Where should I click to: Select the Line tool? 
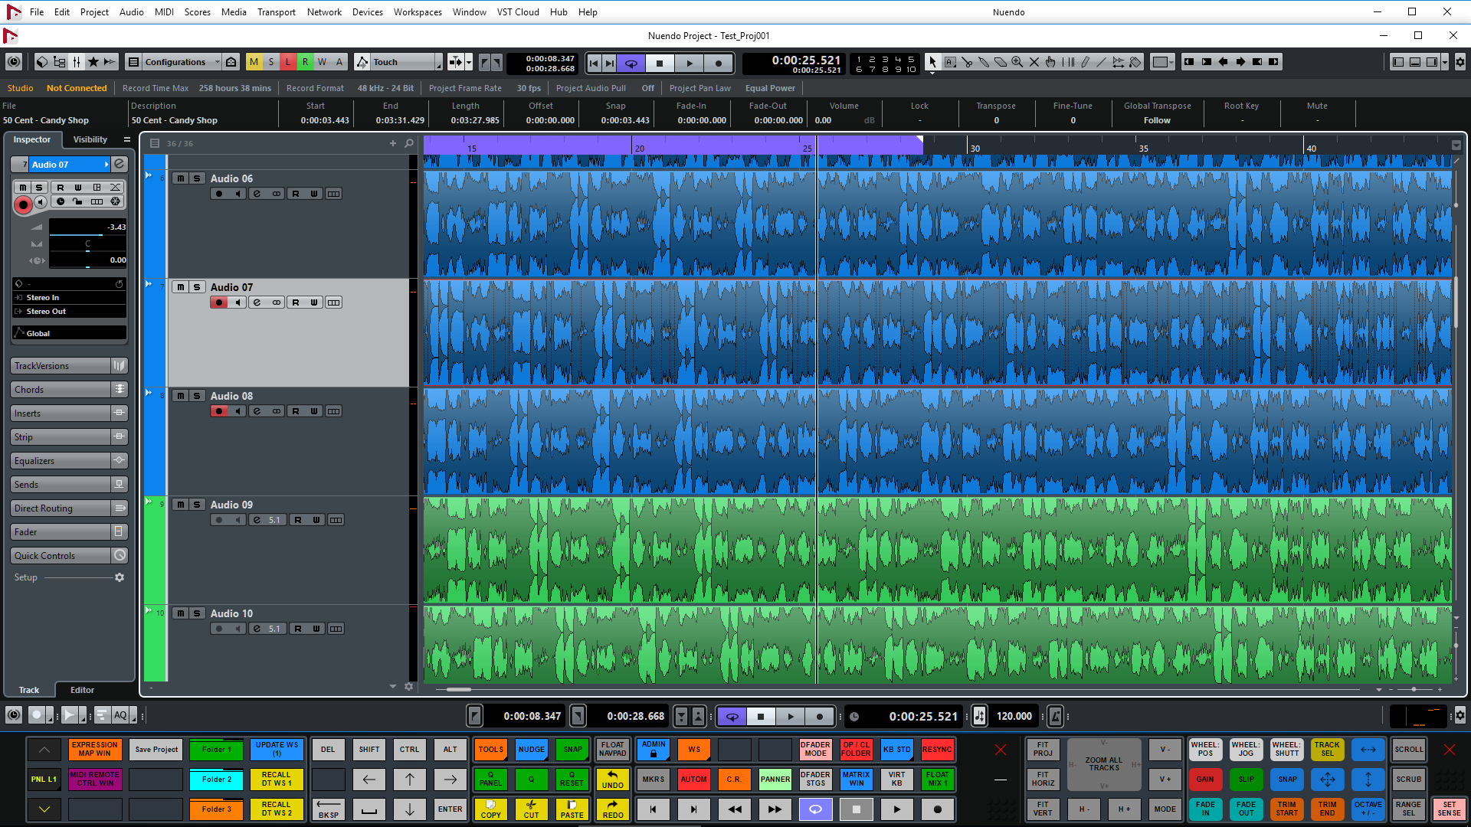coord(1102,62)
